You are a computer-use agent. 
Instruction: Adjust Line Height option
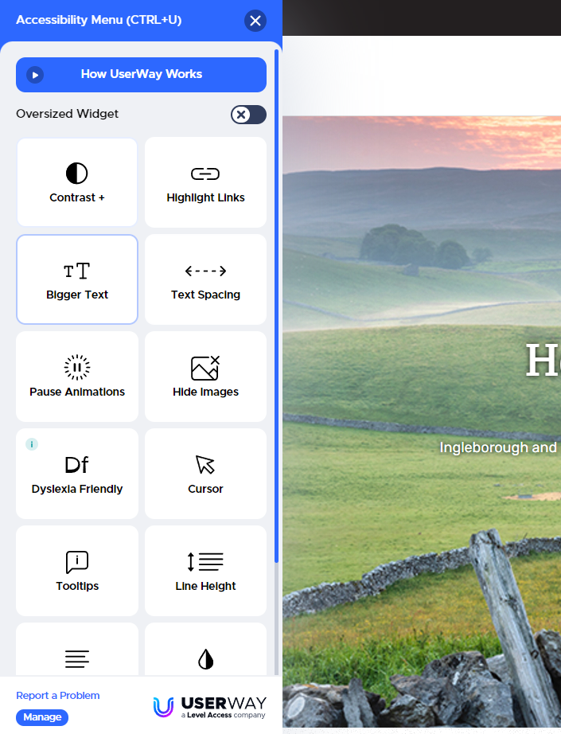tap(205, 571)
